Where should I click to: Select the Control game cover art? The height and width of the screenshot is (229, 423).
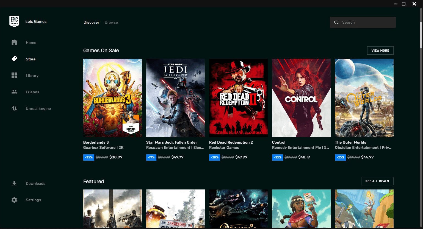coord(301,98)
